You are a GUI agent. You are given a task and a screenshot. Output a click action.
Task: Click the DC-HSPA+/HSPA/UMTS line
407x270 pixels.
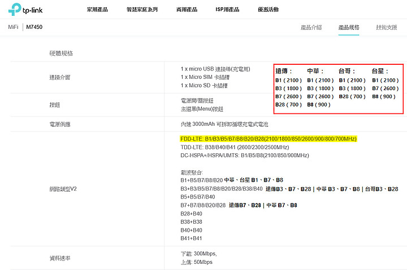(245, 156)
